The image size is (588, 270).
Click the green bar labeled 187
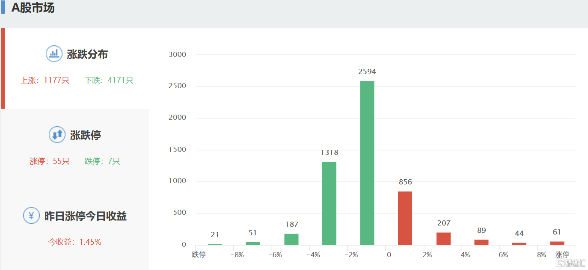pos(291,239)
